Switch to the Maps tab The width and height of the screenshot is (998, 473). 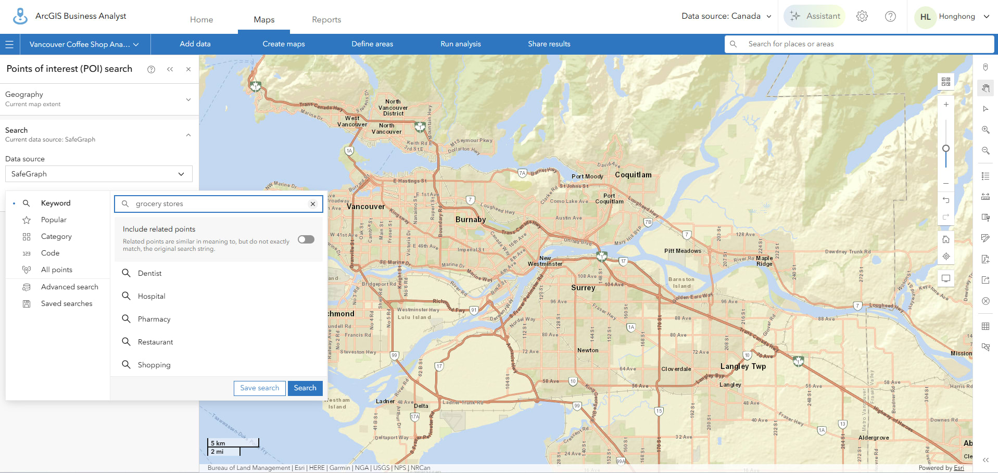[264, 19]
